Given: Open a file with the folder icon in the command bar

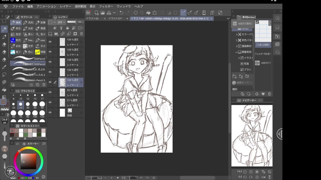Looking at the screenshot, I should click(x=103, y=12).
